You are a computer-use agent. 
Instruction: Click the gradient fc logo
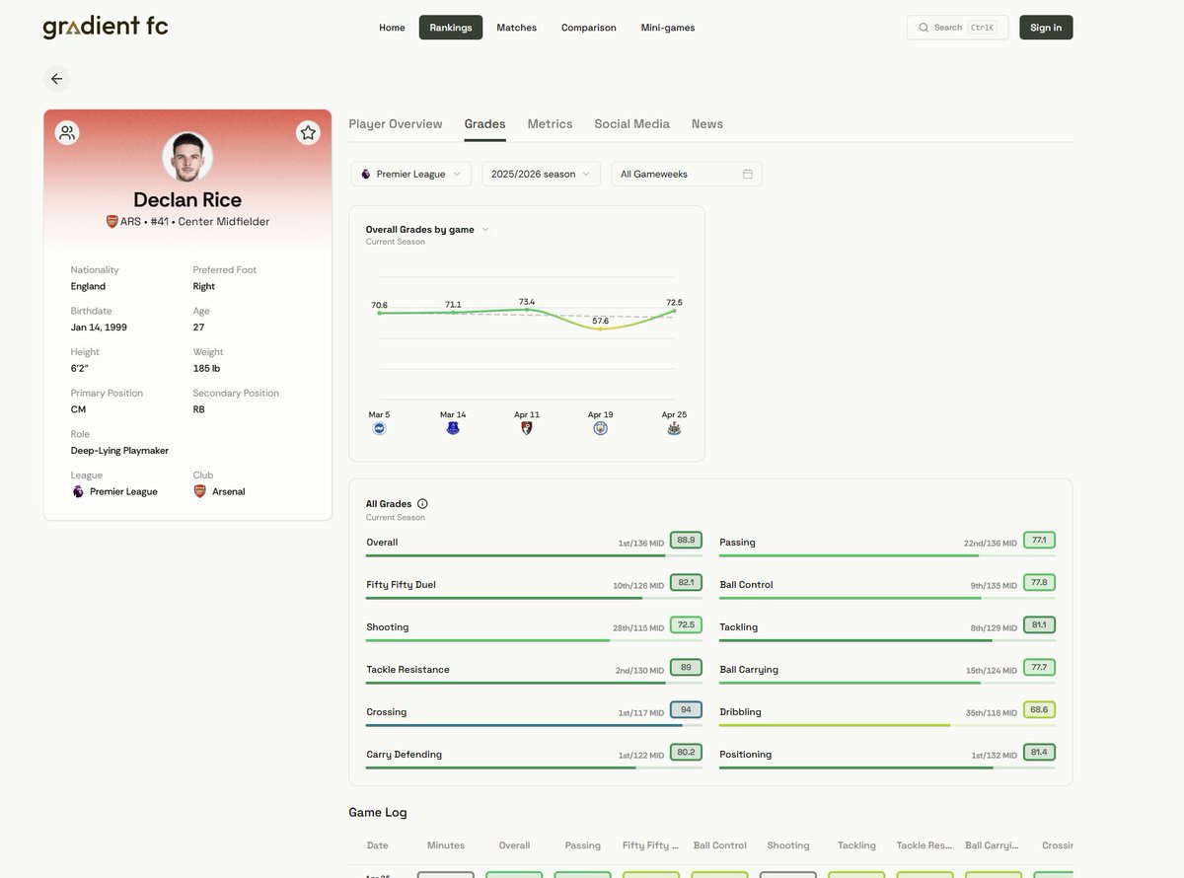(106, 27)
